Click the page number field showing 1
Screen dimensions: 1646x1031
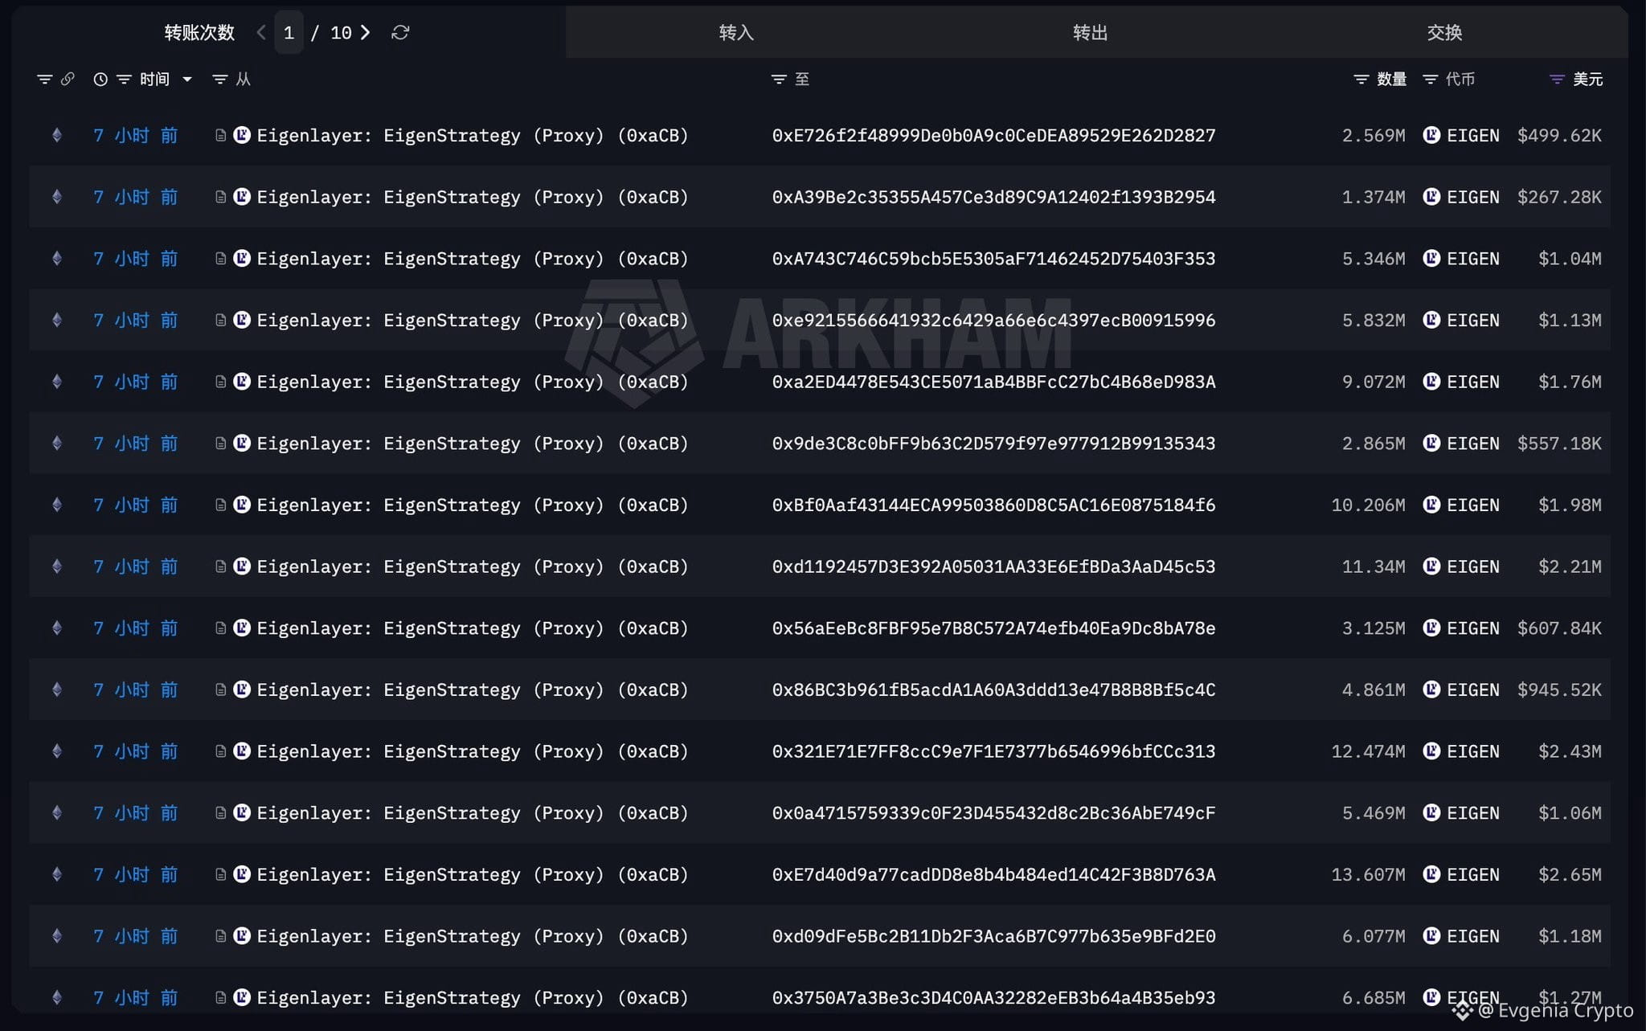[289, 32]
